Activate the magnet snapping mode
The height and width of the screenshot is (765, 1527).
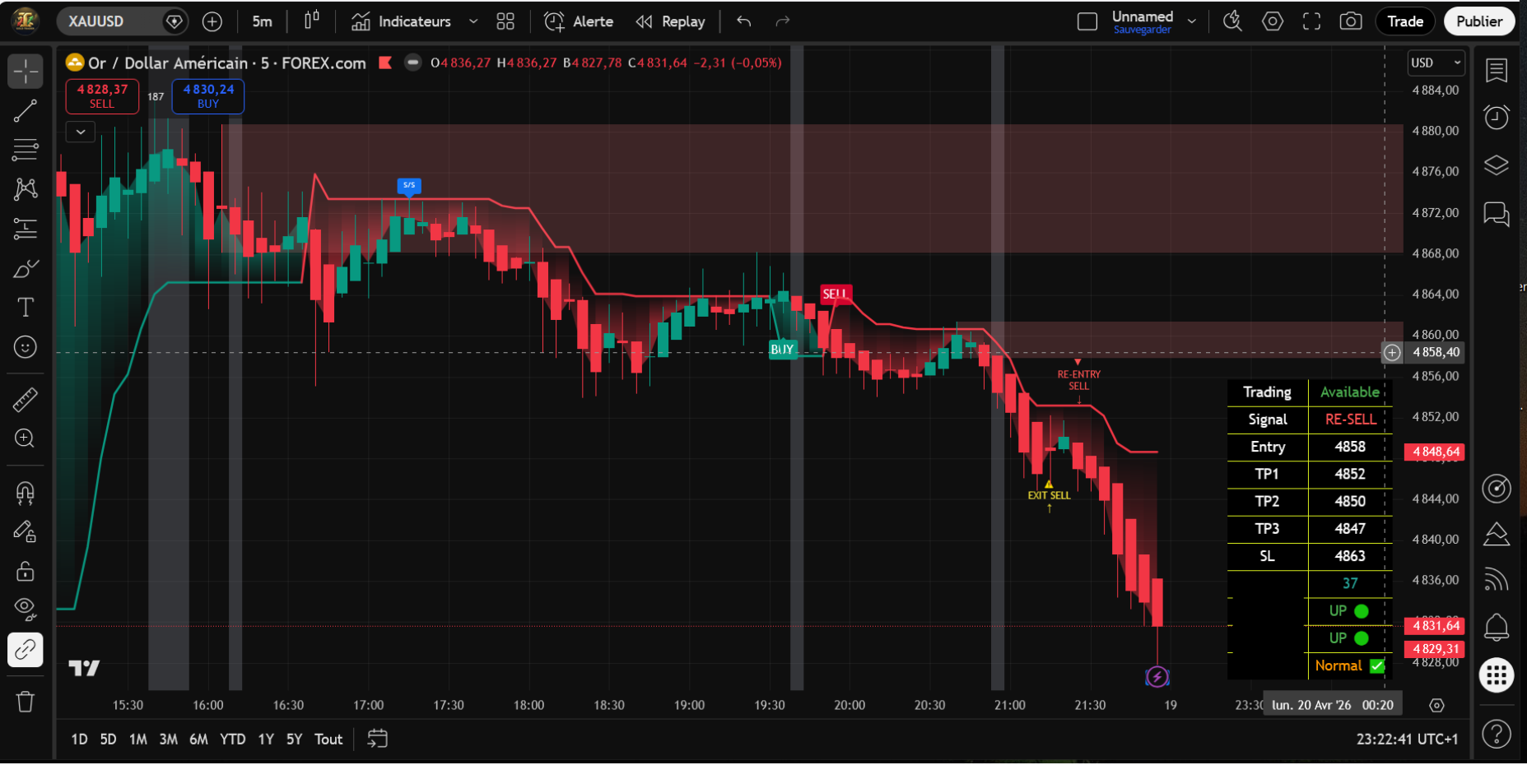tap(26, 493)
